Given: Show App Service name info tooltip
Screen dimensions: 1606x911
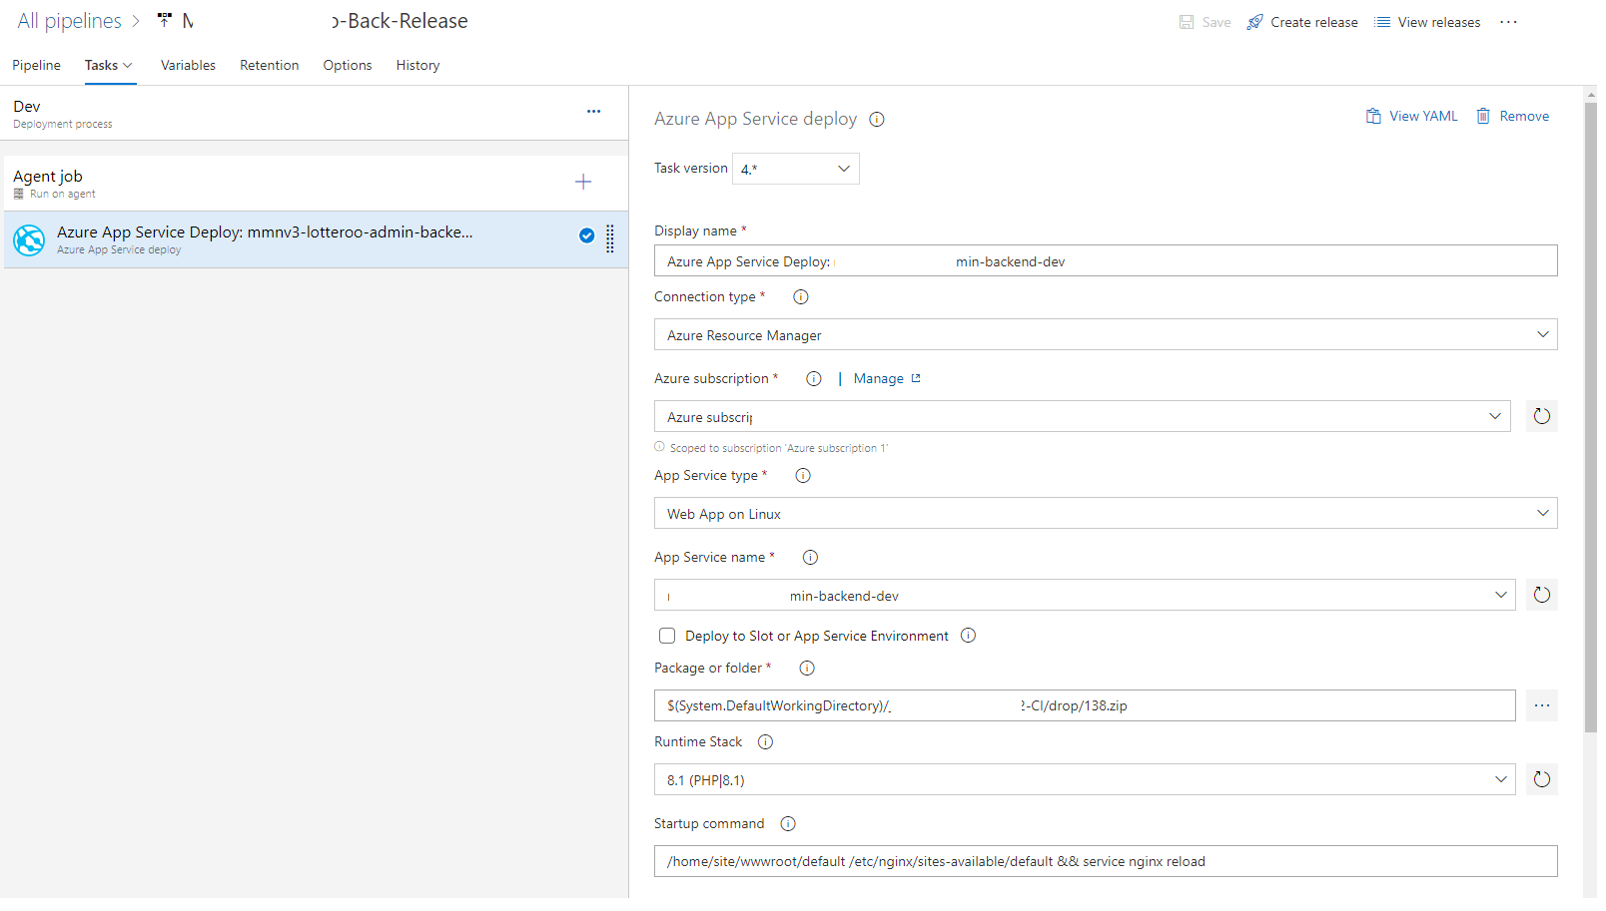Looking at the screenshot, I should (810, 557).
